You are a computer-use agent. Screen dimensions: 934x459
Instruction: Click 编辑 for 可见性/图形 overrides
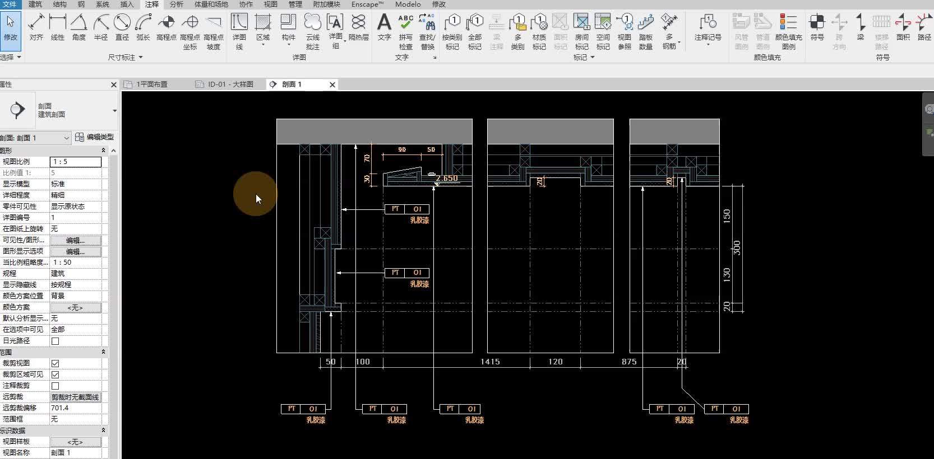coord(76,240)
